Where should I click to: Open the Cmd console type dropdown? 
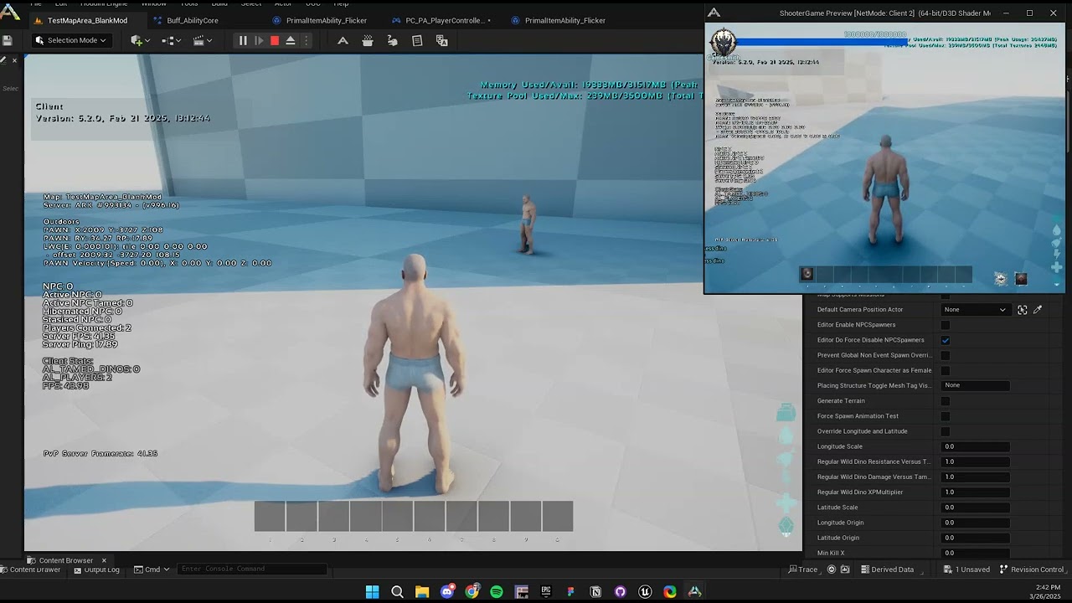[x=151, y=569]
